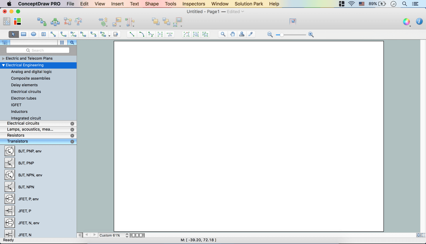The height and width of the screenshot is (244, 426).
Task: Toggle the library search mode button
Action: (72, 43)
